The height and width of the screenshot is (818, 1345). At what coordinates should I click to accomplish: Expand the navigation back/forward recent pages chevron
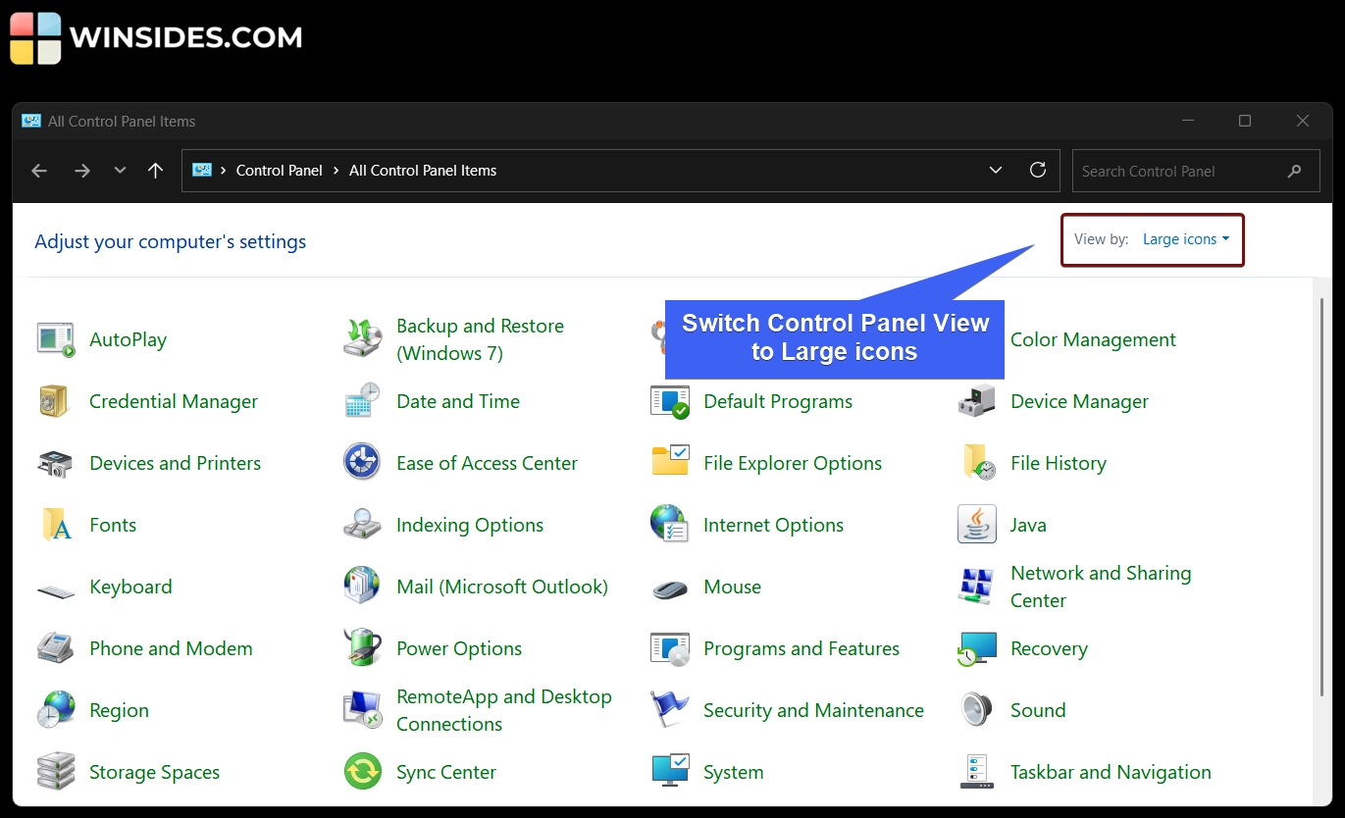point(120,170)
